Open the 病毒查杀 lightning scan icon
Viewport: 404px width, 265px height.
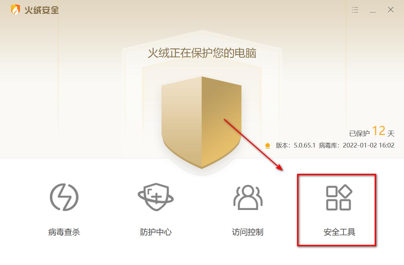(x=64, y=198)
